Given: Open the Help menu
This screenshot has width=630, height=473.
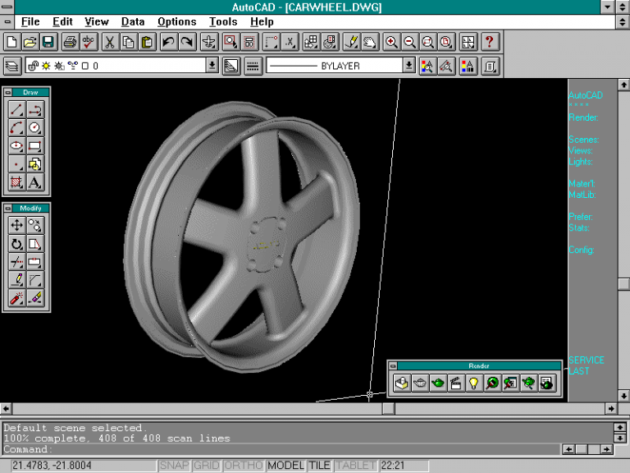Looking at the screenshot, I should point(262,21).
